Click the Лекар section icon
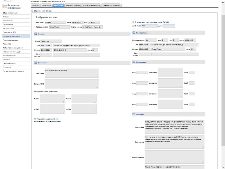The height and width of the screenshot is (169, 225). pos(35,34)
